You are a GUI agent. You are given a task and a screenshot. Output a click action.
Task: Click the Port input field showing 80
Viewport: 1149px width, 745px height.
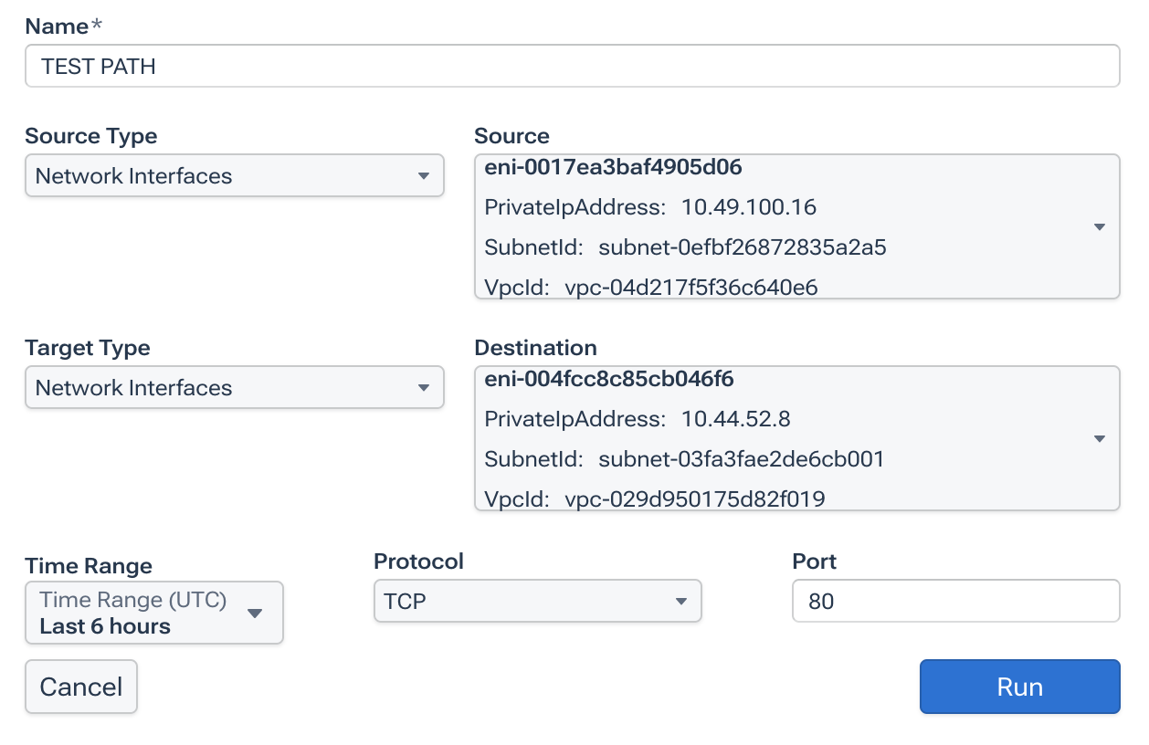955,602
